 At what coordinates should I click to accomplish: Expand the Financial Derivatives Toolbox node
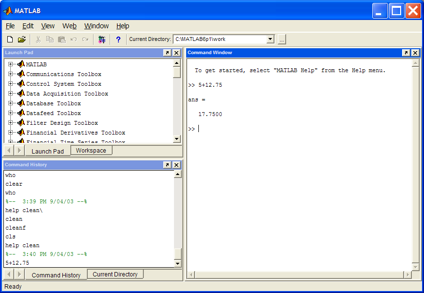[x=10, y=132]
